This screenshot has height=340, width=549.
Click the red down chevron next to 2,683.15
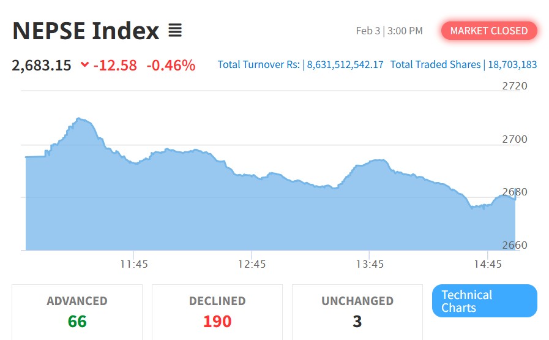[84, 65]
